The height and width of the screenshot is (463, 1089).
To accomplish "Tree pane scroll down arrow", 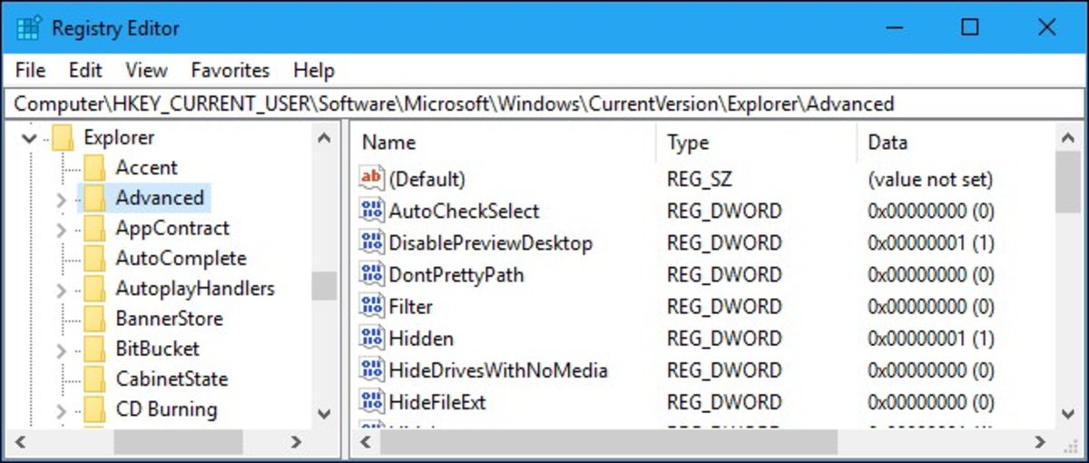I will [324, 413].
